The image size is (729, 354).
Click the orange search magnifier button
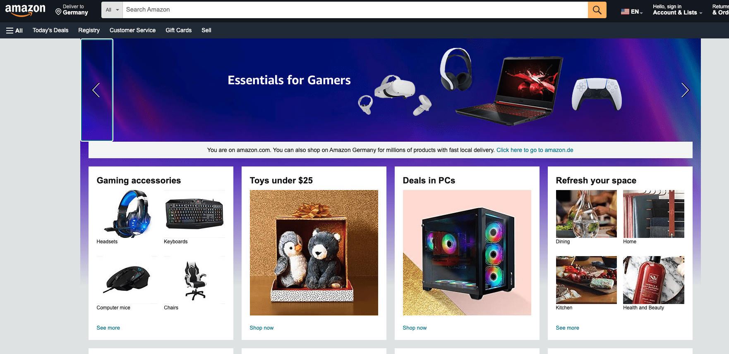(x=597, y=10)
